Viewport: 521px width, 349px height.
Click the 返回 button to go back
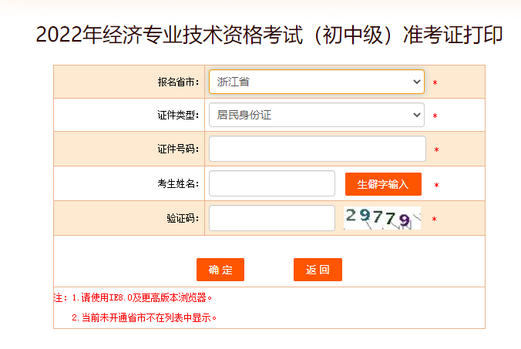click(318, 270)
